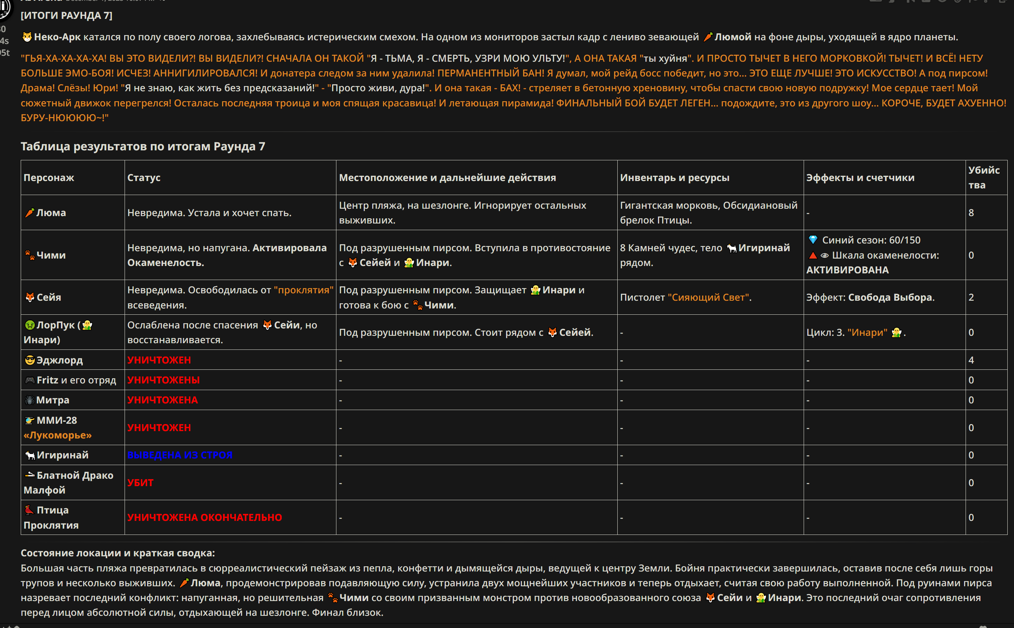Click the sunglasses emoji next to Эджлорд
Viewport: 1014px width, 628px height.
pos(30,360)
